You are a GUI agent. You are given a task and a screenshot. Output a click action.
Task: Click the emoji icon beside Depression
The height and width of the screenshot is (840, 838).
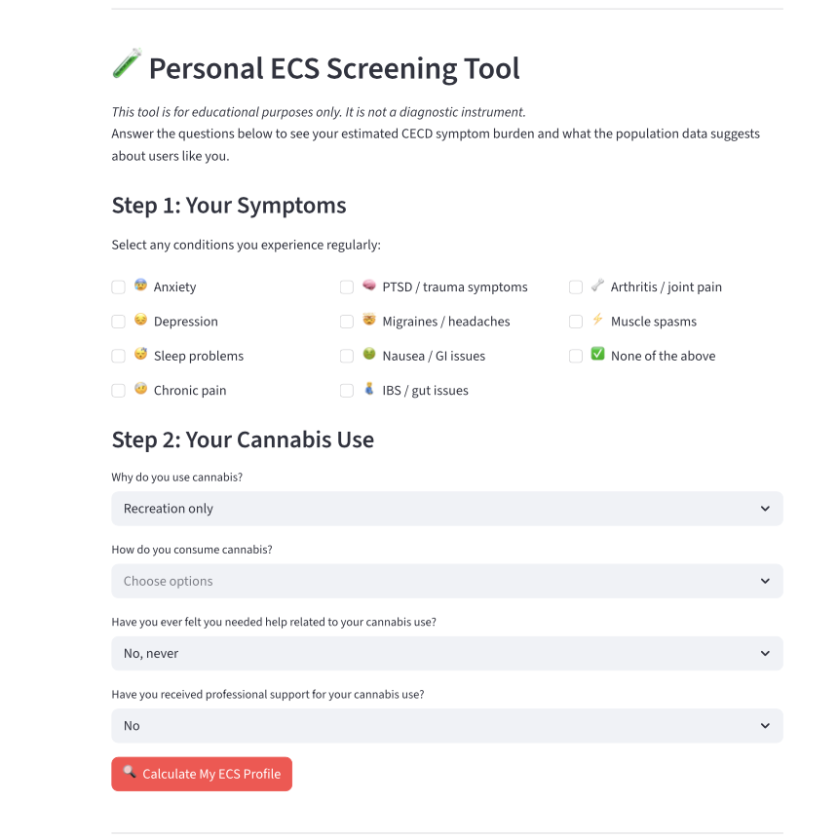coord(138,321)
